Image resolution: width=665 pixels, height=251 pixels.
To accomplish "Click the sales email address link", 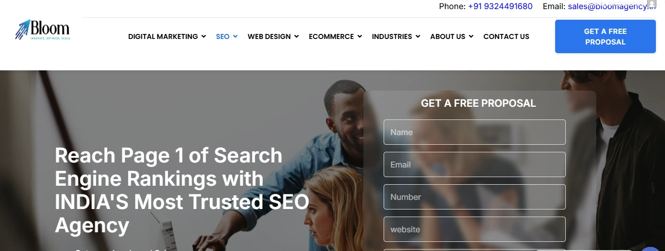I will point(608,6).
